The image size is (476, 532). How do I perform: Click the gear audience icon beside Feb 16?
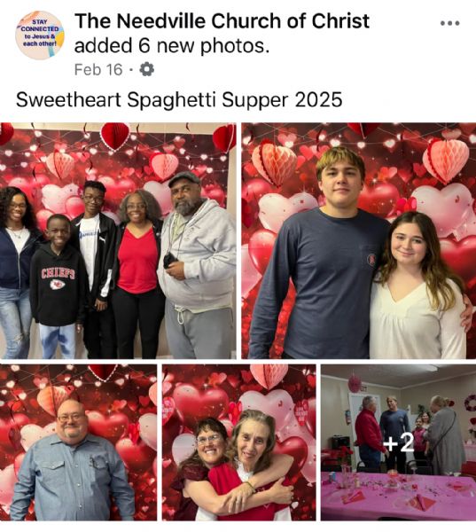[147, 69]
